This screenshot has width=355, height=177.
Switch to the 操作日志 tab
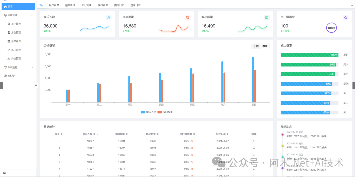(x=119, y=5)
